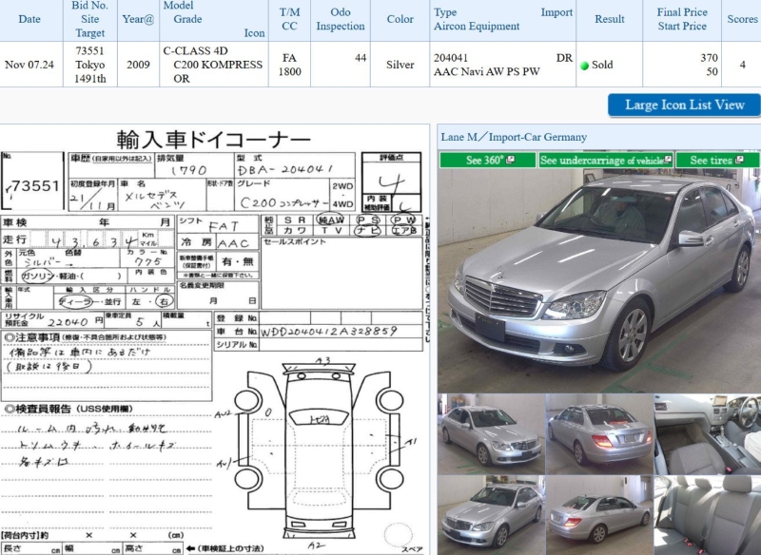Click the Scores column header
The image size is (761, 555).
742,19
